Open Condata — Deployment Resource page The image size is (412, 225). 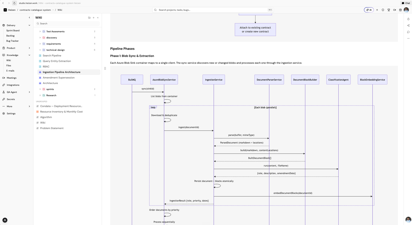coord(61,106)
